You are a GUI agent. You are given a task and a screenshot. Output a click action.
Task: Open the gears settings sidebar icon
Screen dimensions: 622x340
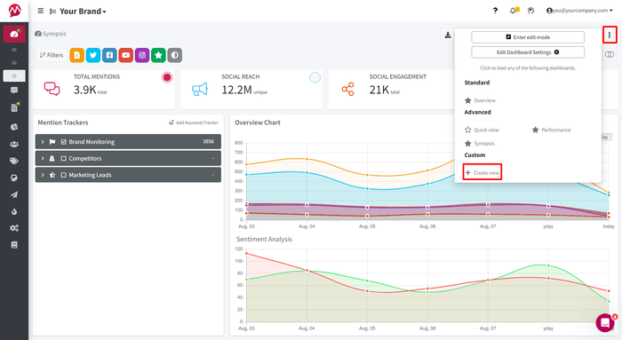14,228
